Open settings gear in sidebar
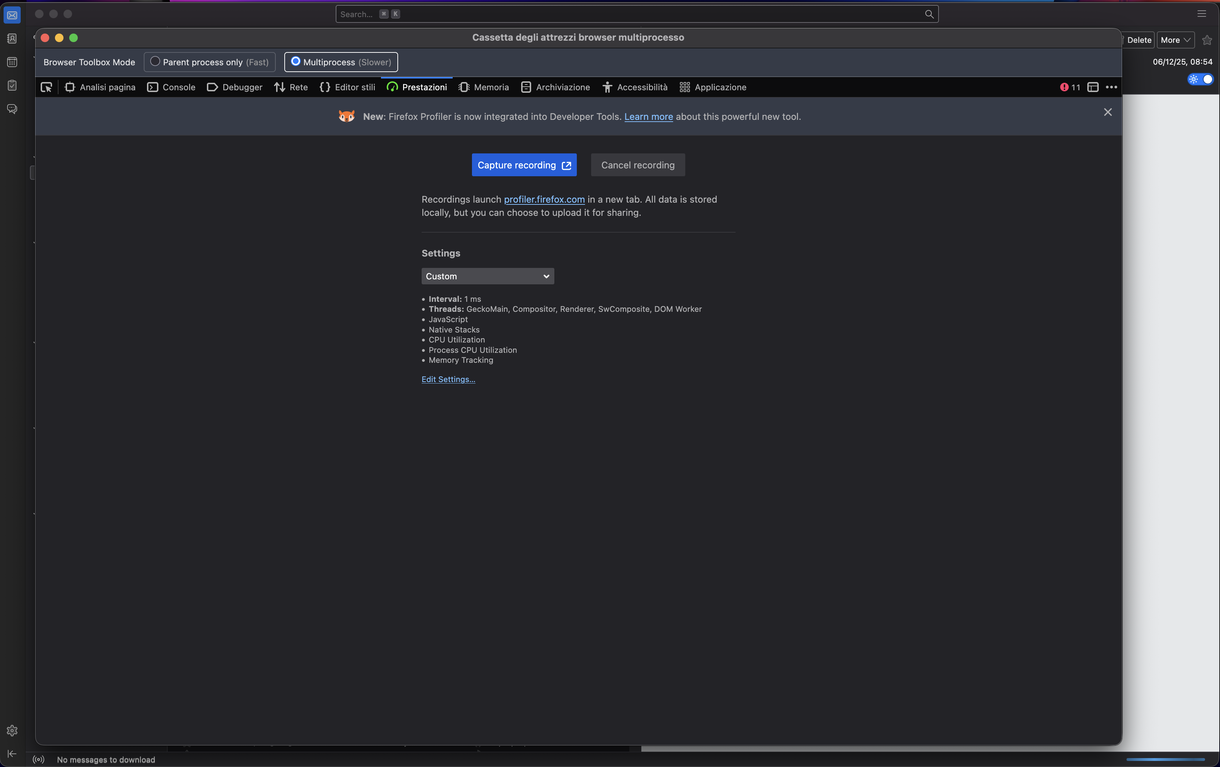 tap(12, 730)
